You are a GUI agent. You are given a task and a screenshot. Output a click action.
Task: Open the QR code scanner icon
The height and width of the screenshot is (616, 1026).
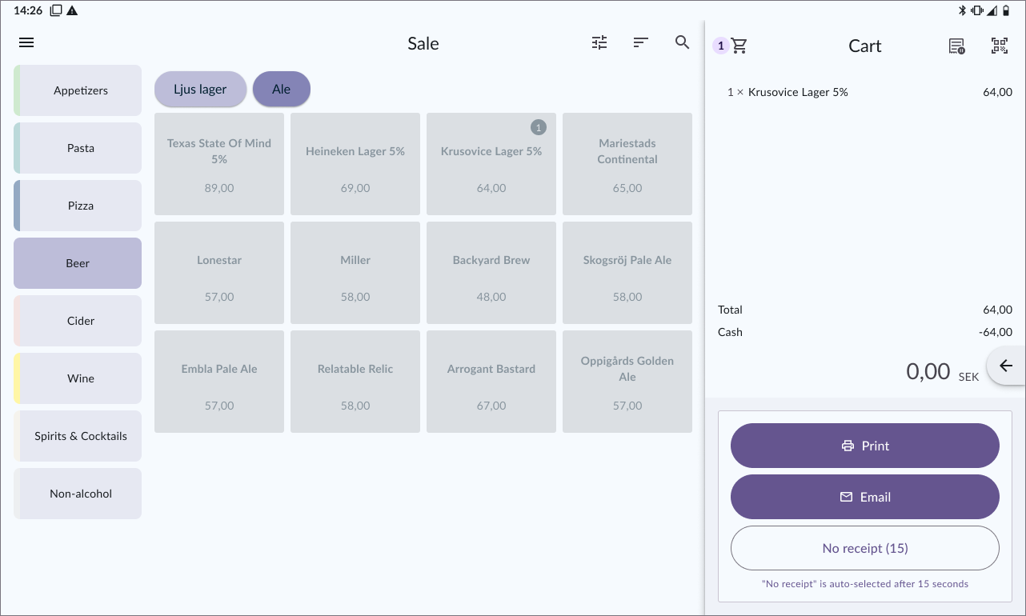tap(1000, 46)
